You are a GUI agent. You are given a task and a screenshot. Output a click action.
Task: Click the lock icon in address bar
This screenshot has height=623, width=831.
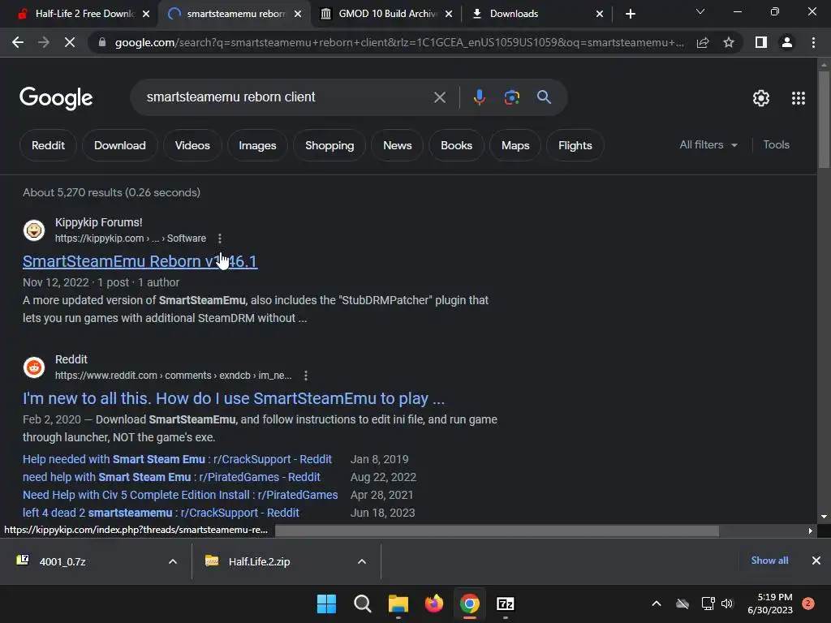[102, 42]
